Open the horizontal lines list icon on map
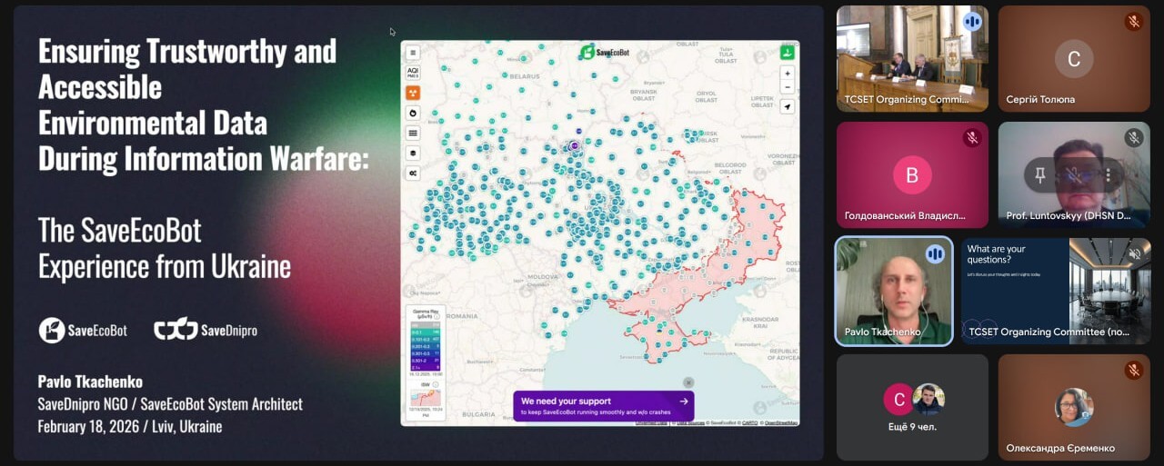This screenshot has height=466, width=1164. click(413, 133)
